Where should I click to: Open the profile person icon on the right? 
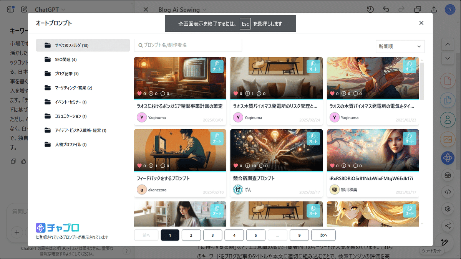tap(448, 119)
